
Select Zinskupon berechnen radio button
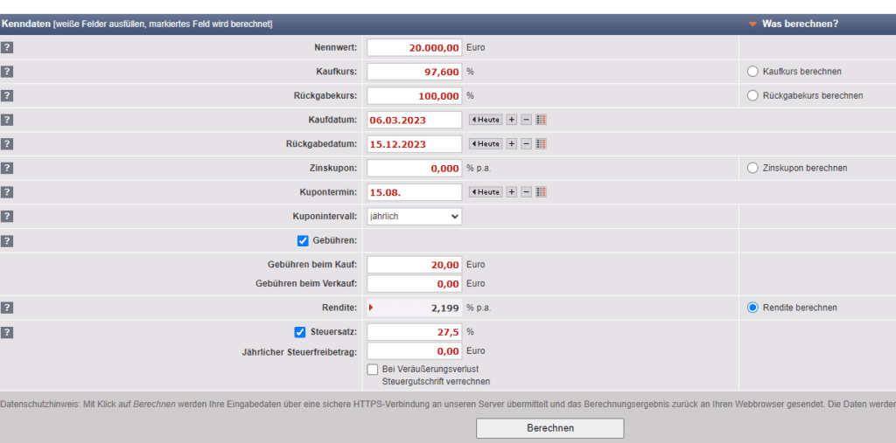[x=752, y=168]
